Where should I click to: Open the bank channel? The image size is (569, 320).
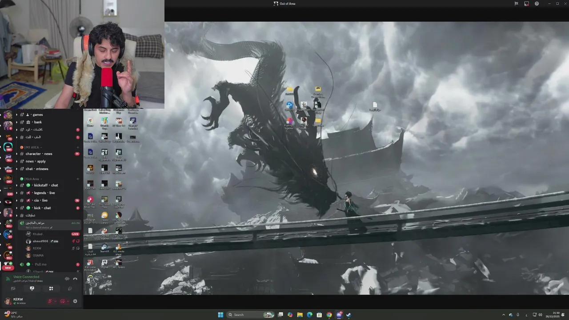click(49, 122)
